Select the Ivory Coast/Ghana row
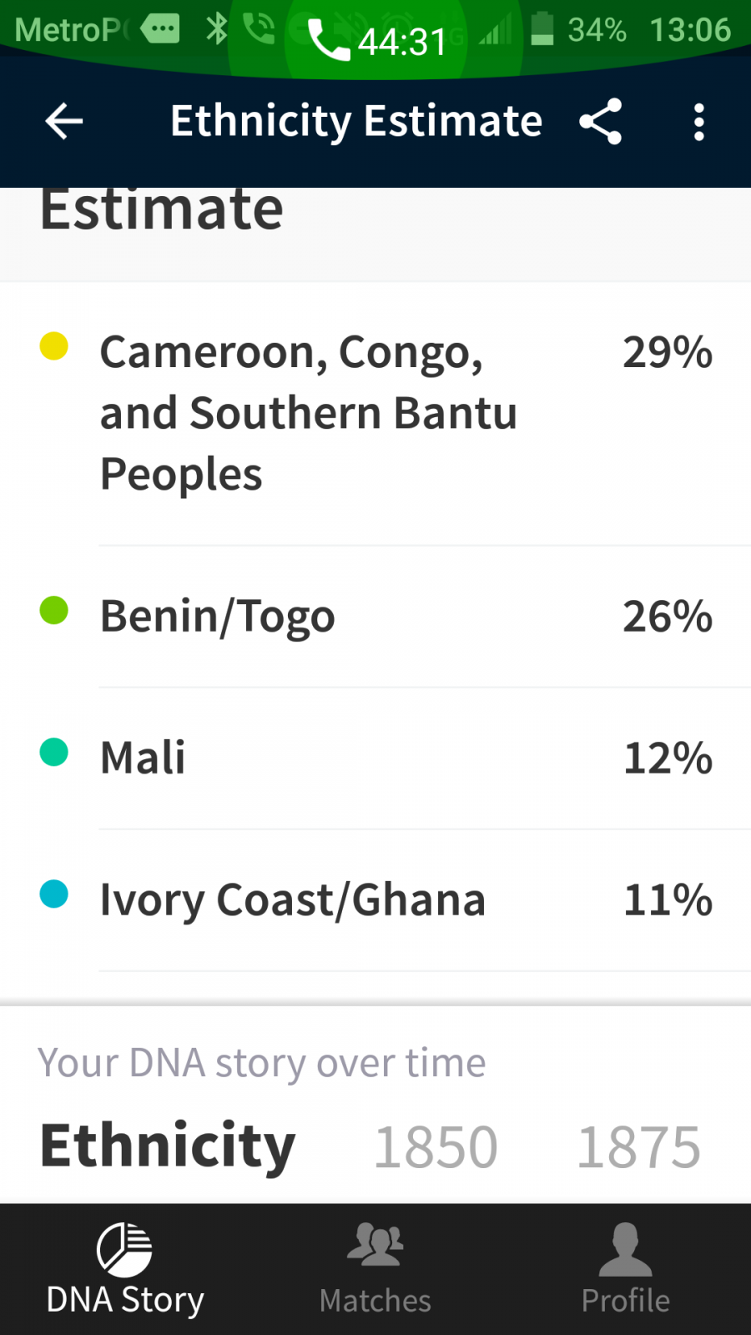This screenshot has height=1335, width=751. point(375,900)
